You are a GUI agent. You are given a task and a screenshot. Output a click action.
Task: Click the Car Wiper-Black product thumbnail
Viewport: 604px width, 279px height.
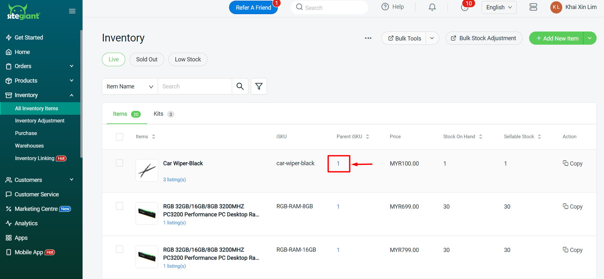click(147, 170)
